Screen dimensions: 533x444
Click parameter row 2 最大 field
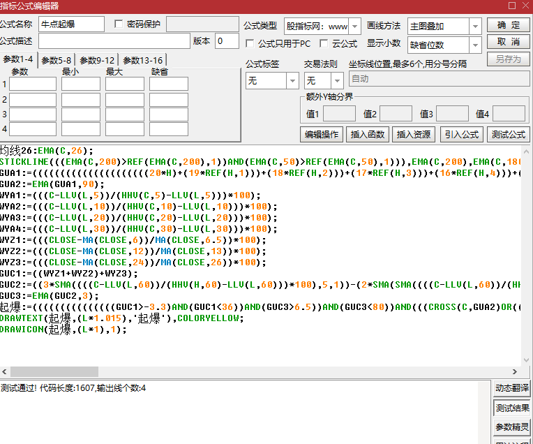(x=125, y=100)
